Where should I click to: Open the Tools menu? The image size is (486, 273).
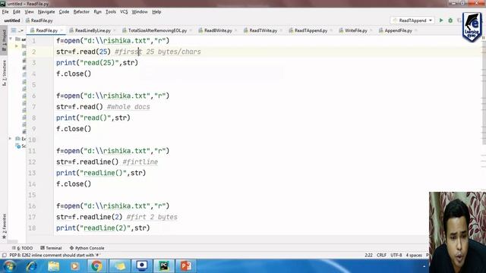111,12
